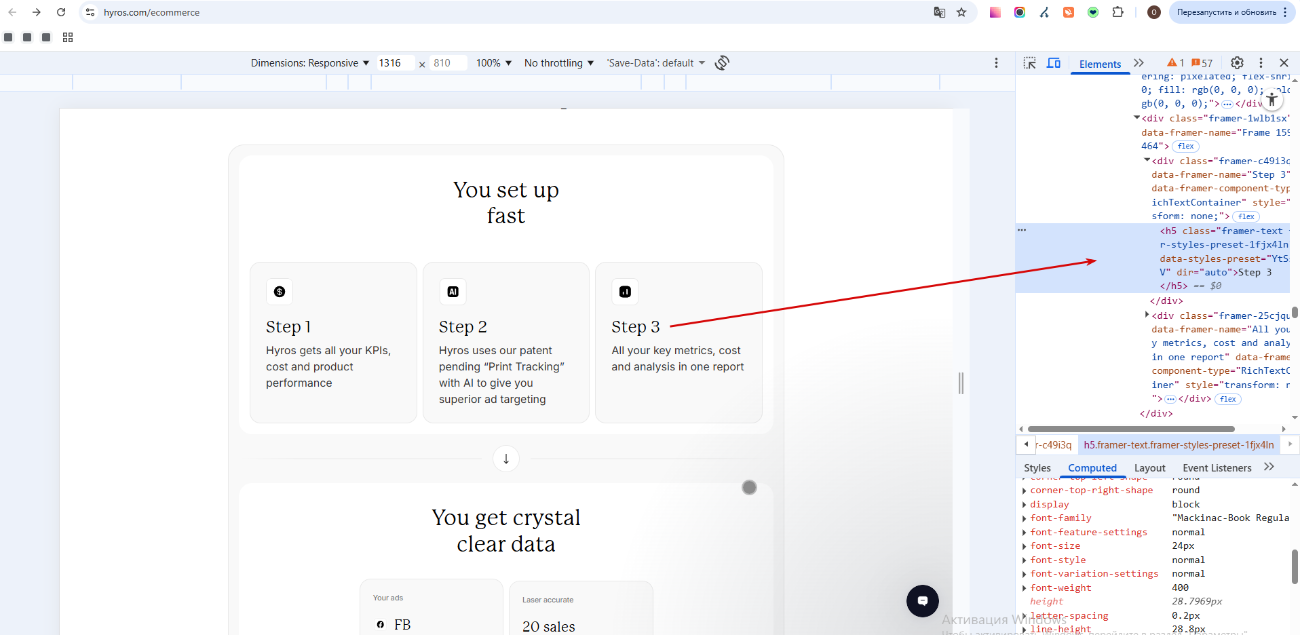Switch to the Styles tab
The image size is (1300, 635).
point(1037,468)
